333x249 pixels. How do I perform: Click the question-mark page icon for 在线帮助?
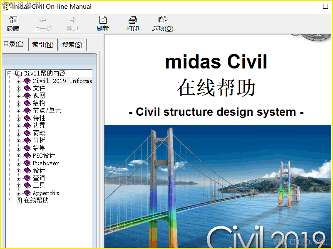click(x=19, y=200)
